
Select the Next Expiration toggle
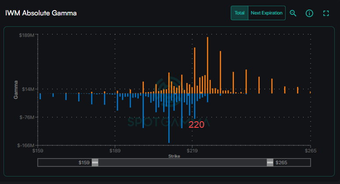point(266,13)
